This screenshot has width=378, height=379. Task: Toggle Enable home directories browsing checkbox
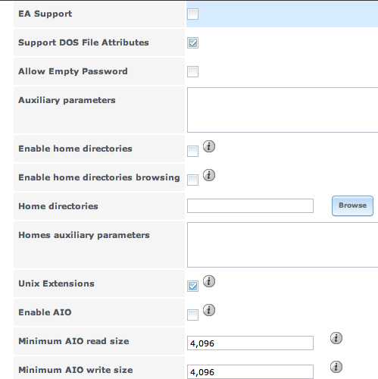[192, 180]
